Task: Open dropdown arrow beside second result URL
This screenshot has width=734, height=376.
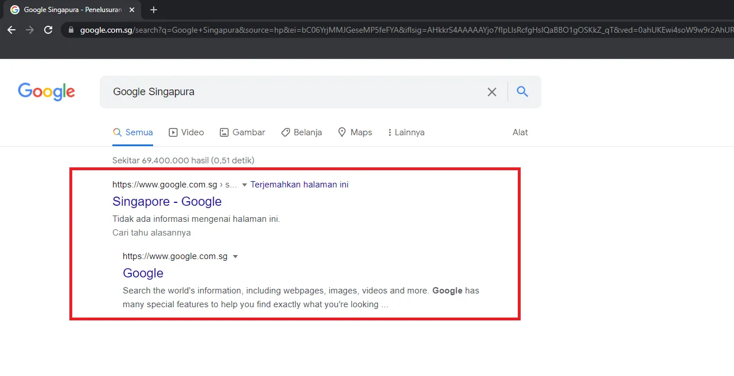Action: 235,257
